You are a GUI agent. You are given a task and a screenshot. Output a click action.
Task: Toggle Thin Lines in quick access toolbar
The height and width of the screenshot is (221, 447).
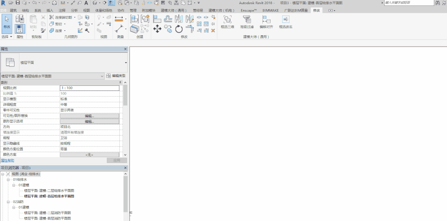[111, 2]
